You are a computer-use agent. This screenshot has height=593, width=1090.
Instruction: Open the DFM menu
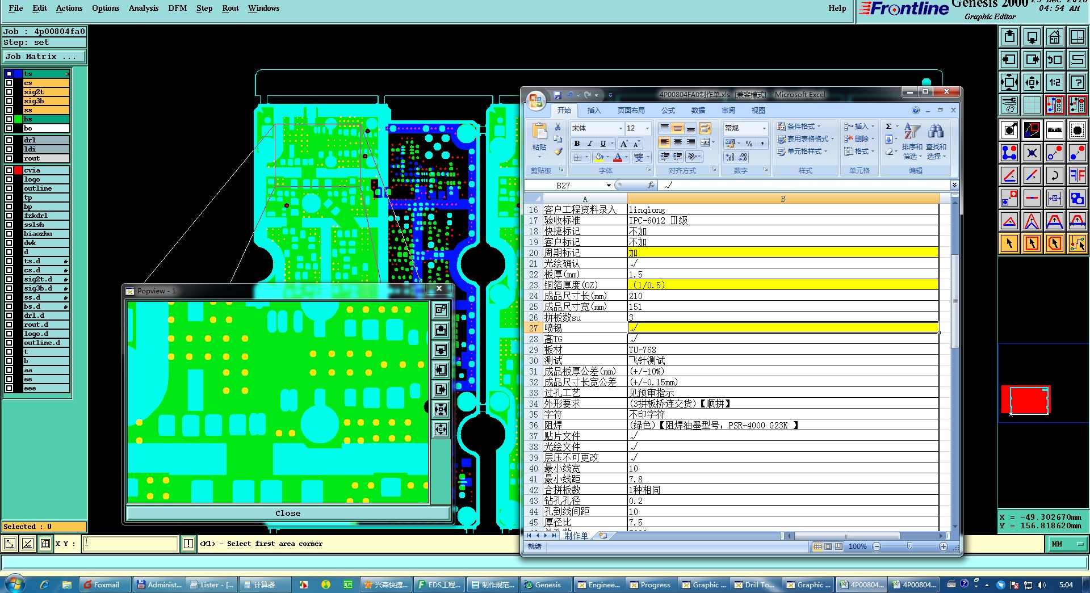[177, 8]
